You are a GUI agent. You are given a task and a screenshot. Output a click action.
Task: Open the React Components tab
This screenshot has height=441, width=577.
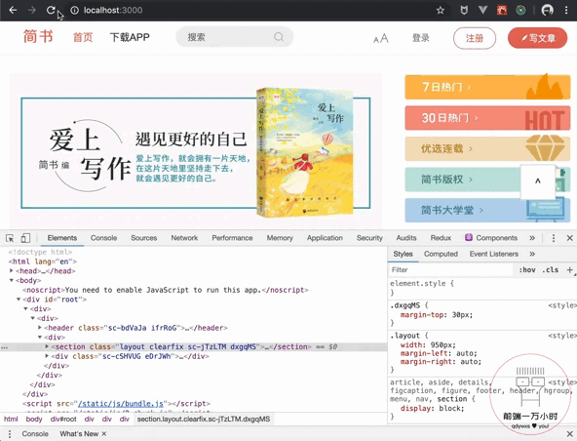tap(491, 238)
